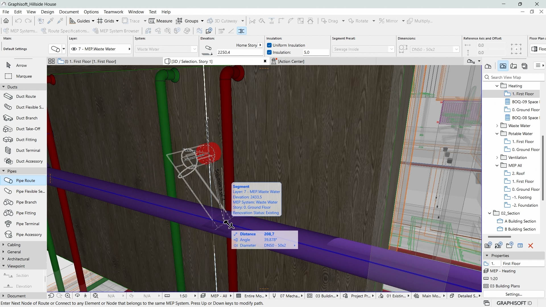Open the Teamwork menu
Screen dimensions: 546x307
113,12
